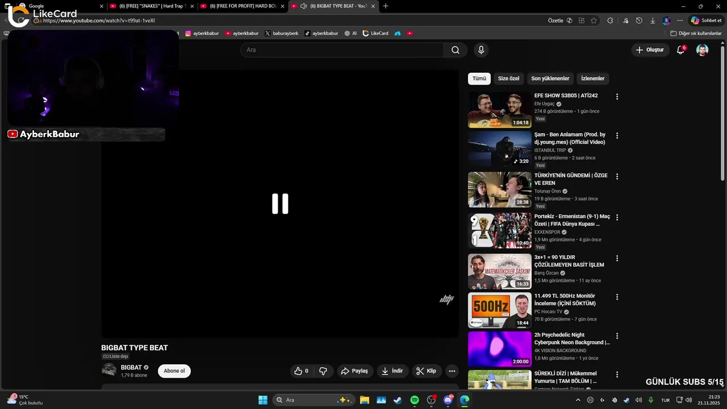Click the taskbar Ara search box

click(314, 400)
